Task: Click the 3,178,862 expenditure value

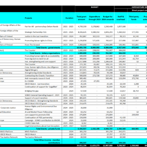Action: pos(95,26)
